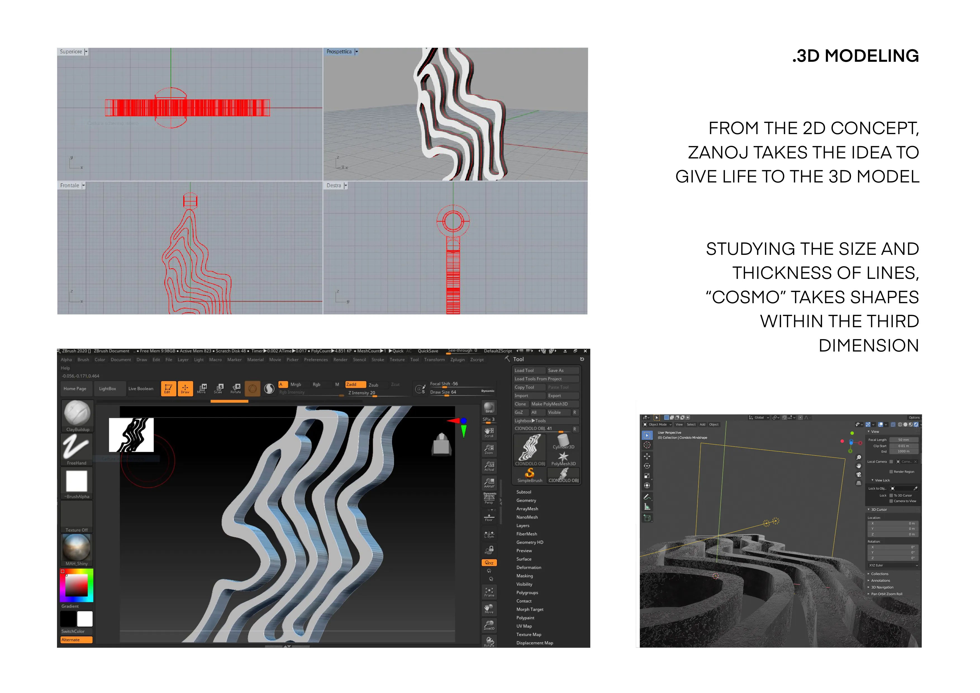
Task: Open the Superiore viewport dropdown arrow
Action: (86, 52)
